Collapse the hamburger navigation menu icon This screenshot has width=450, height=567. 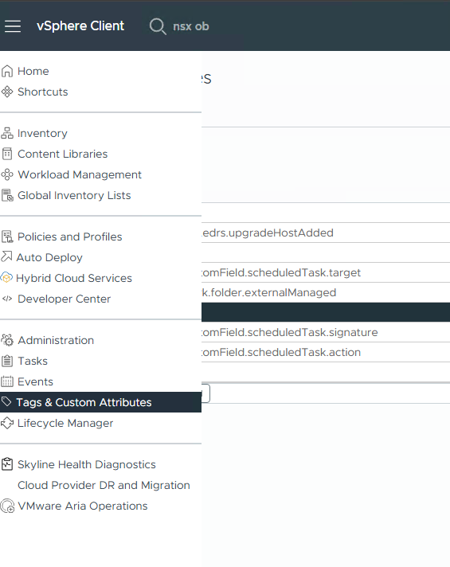click(x=13, y=26)
